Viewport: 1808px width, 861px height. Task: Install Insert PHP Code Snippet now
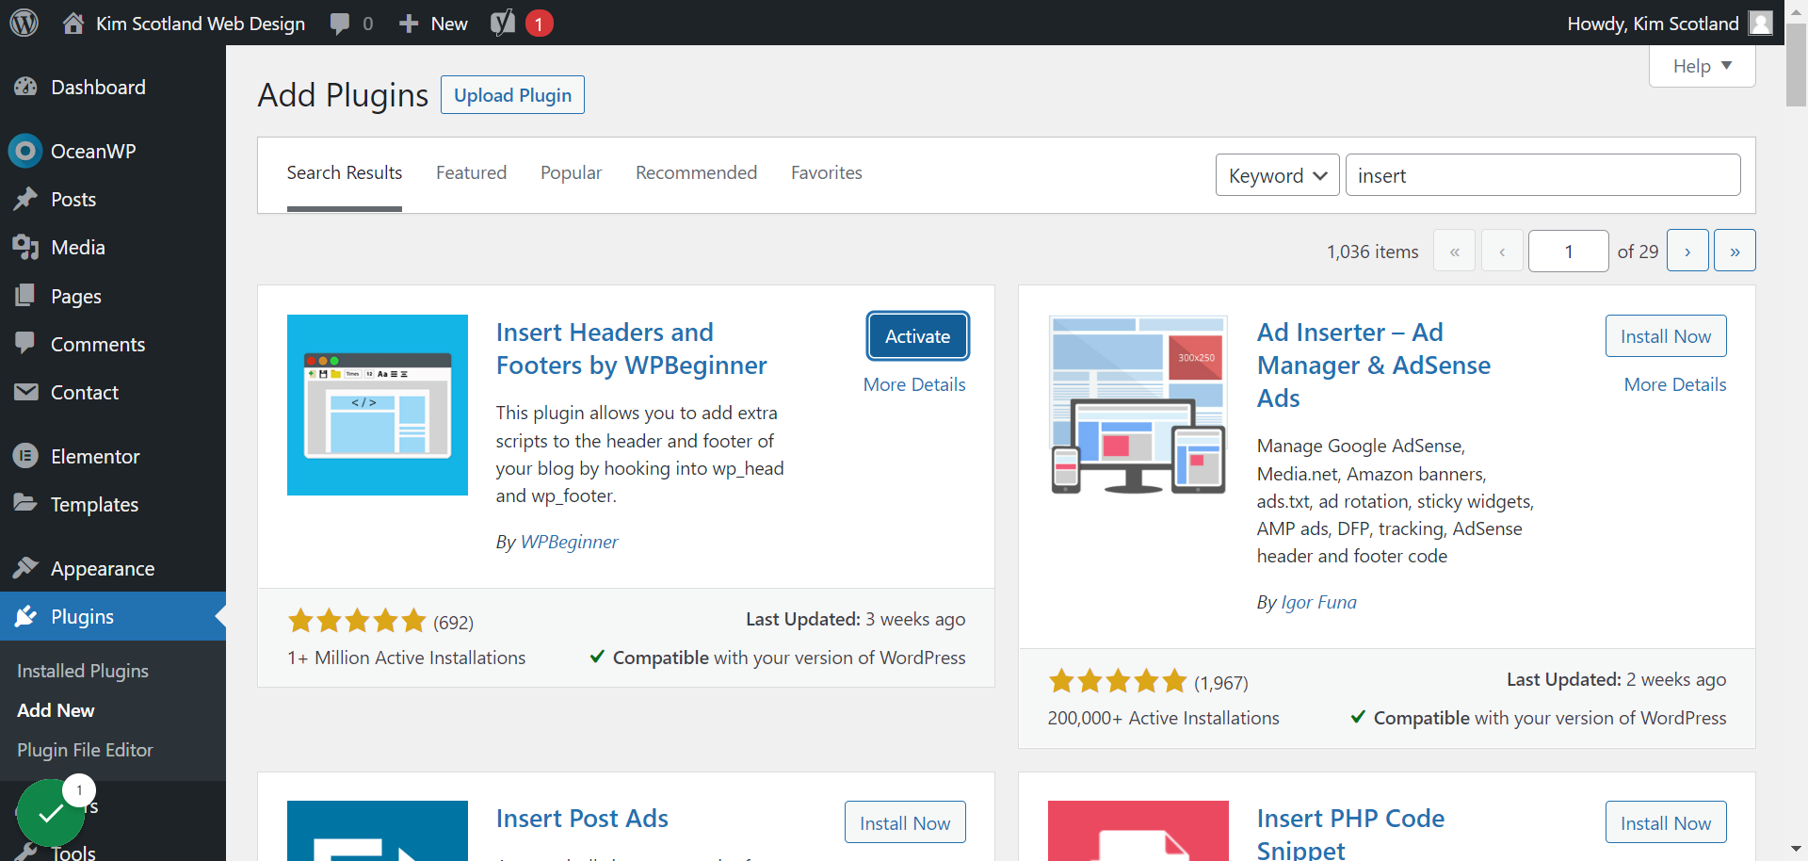[1666, 822]
